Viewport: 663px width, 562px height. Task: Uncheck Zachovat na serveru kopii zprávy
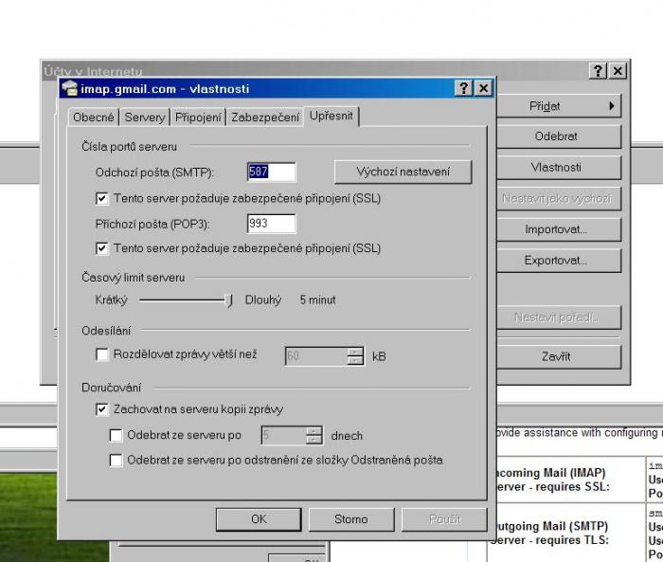pyautogui.click(x=102, y=409)
